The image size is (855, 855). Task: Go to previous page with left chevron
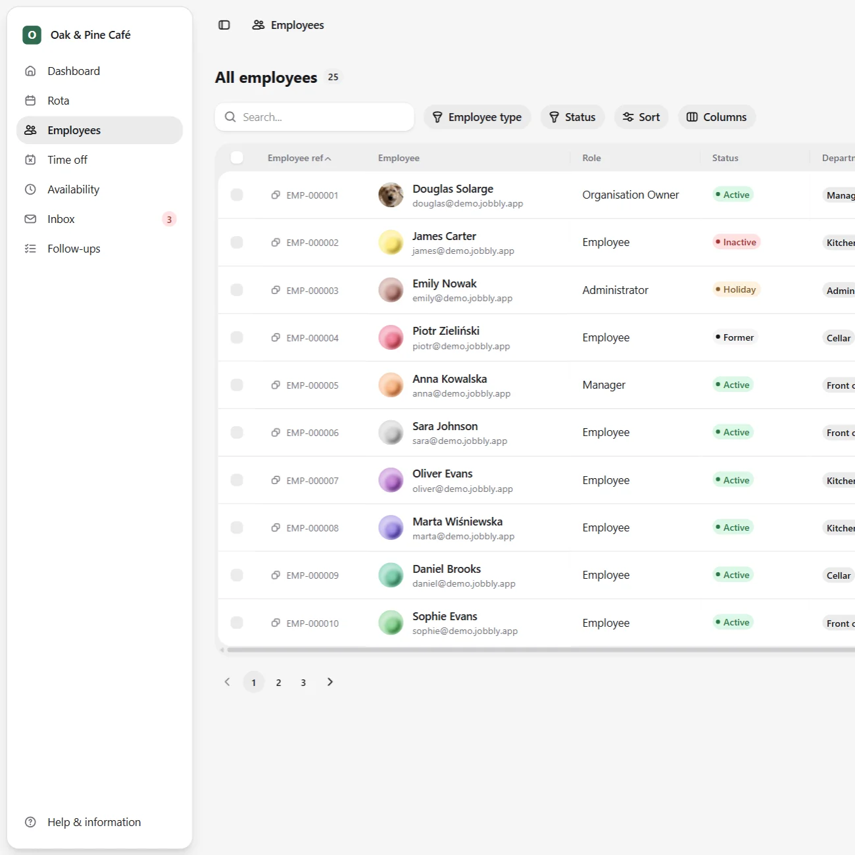(x=228, y=682)
